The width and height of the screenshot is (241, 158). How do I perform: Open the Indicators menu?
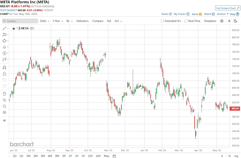(82, 21)
